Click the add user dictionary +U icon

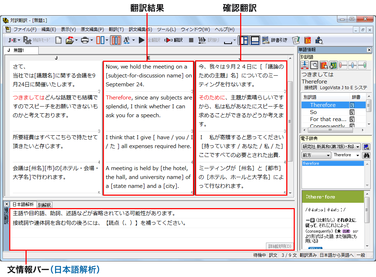point(333,65)
